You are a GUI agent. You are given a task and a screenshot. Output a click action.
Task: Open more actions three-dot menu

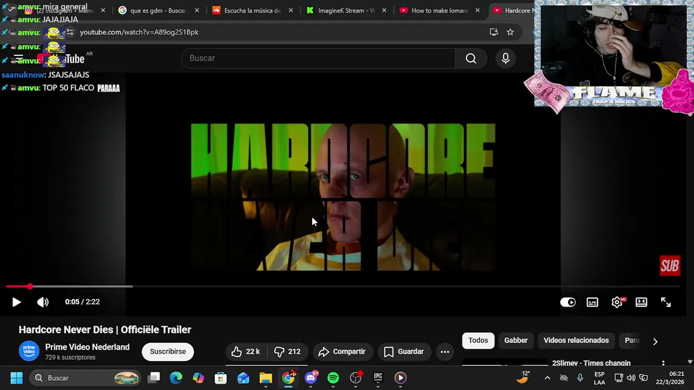[x=445, y=352]
